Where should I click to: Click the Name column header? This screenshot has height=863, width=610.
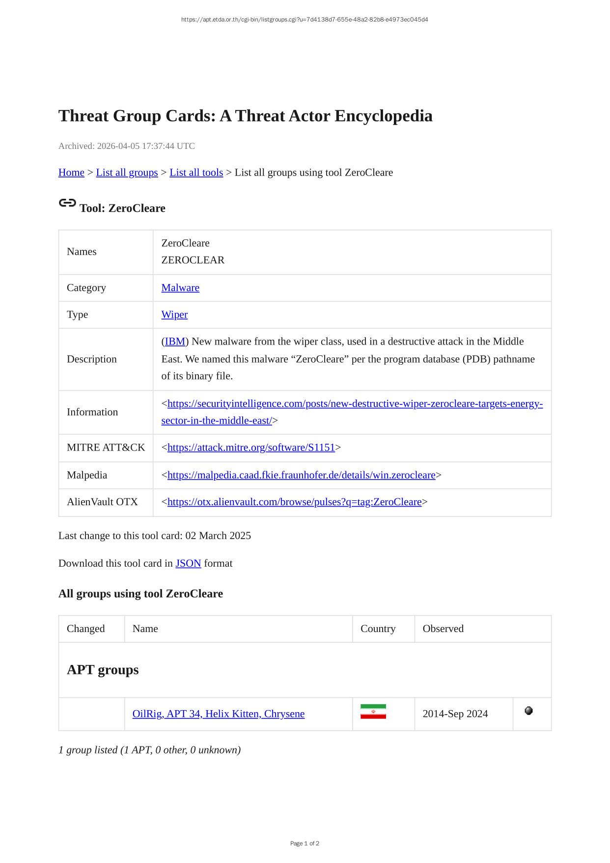coord(145,629)
